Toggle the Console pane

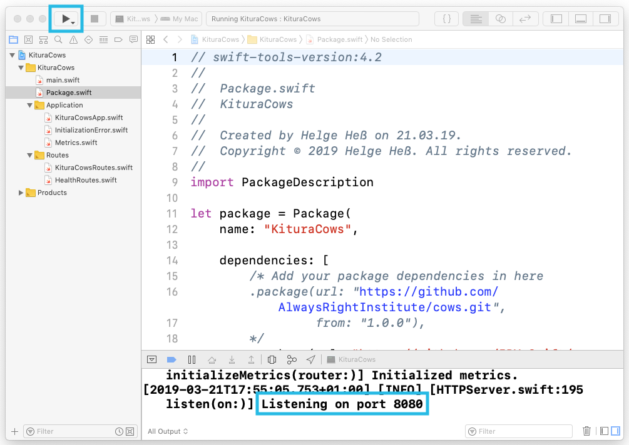615,431
